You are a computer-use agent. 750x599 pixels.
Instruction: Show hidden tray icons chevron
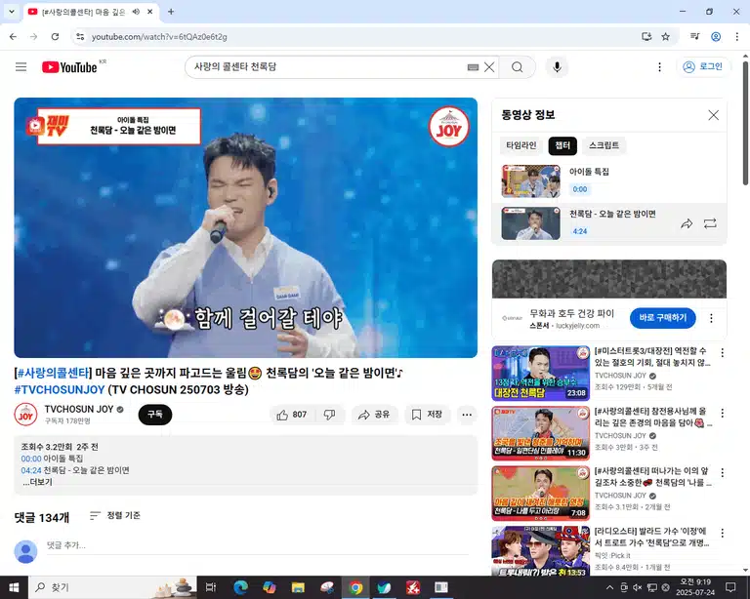pos(609,587)
